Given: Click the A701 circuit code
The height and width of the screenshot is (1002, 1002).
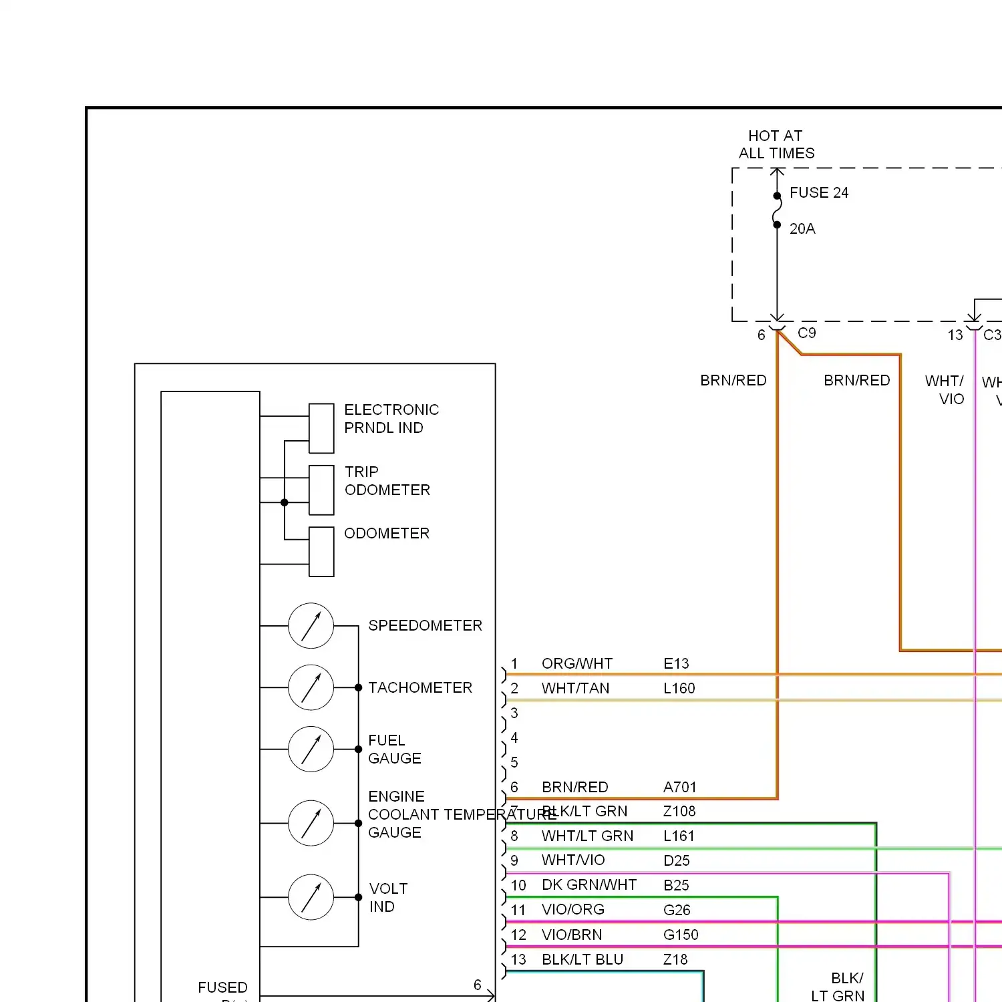Looking at the screenshot, I should coord(680,787).
